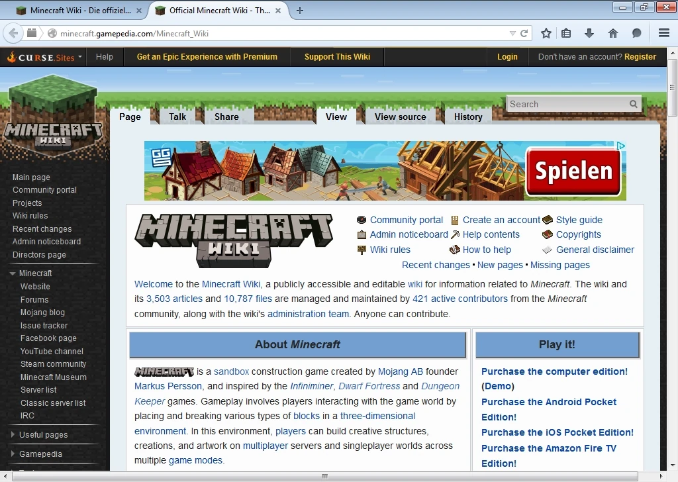Click the Style guide book icon

point(548,220)
